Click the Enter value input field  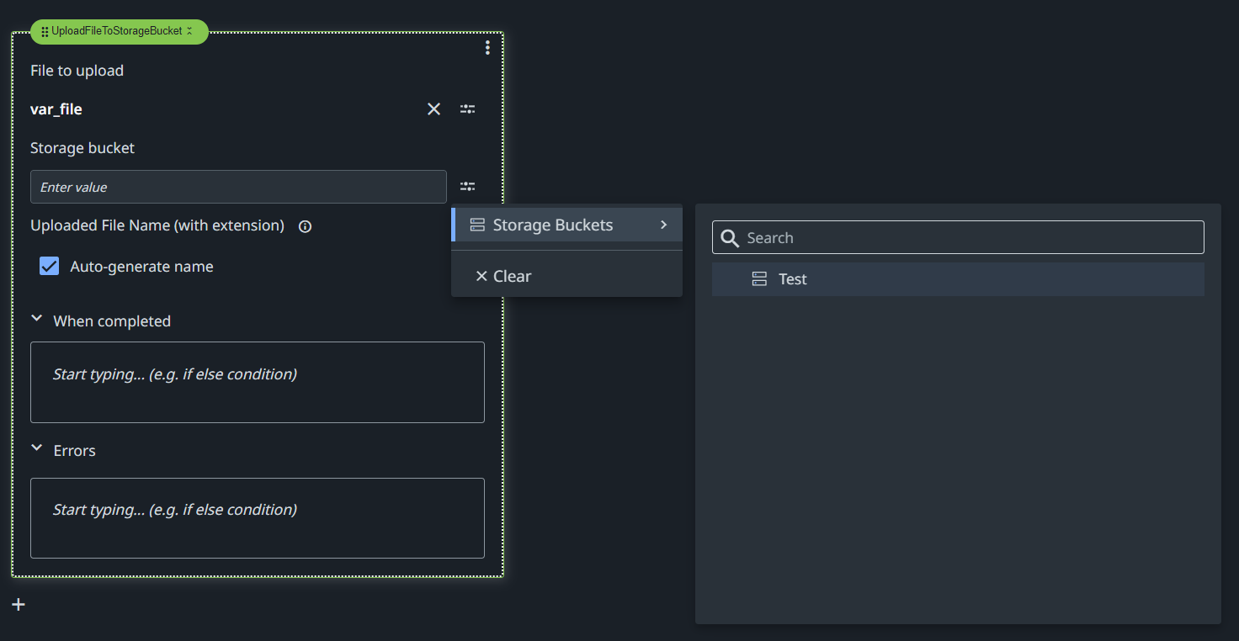pos(238,186)
